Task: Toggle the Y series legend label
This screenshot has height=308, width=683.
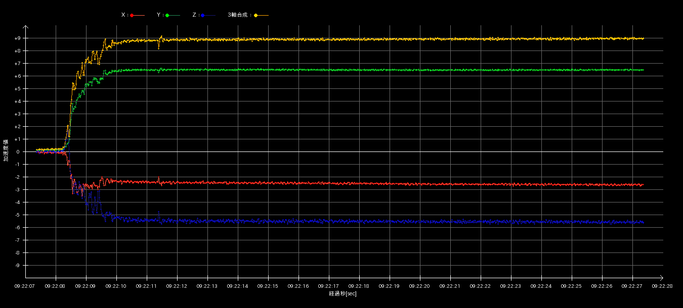Action: click(x=159, y=15)
